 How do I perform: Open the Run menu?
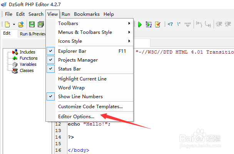pos(66,14)
